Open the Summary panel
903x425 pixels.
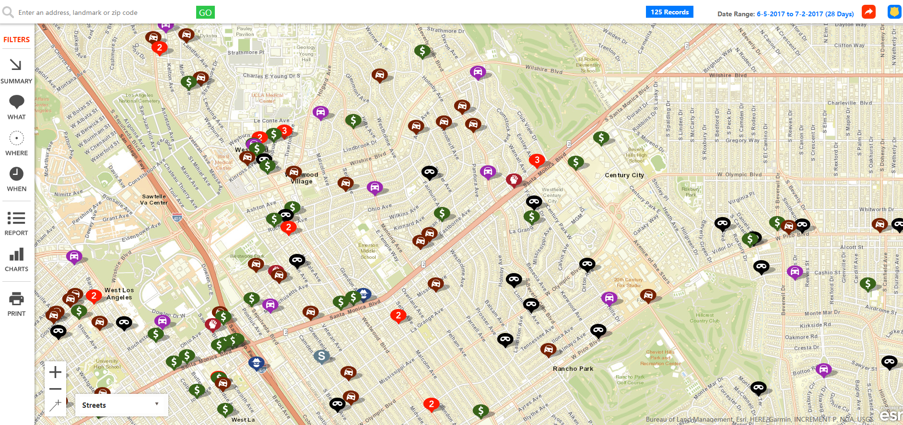[x=16, y=71]
